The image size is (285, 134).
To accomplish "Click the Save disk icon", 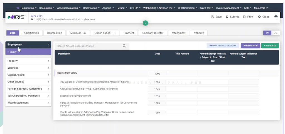I will tap(213, 17).
